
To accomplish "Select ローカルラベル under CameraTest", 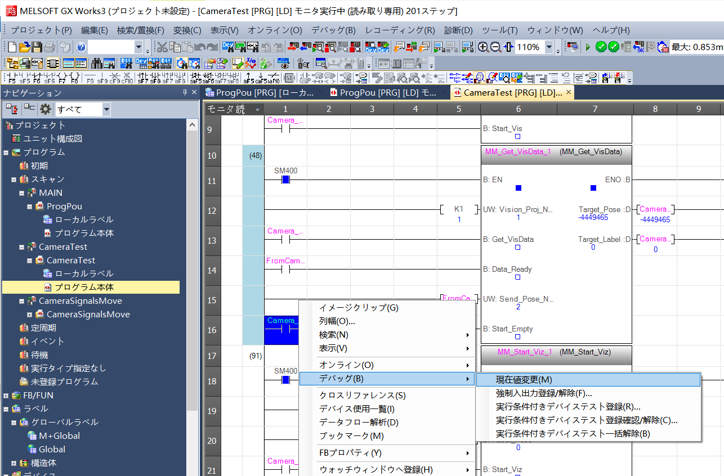I will click(x=84, y=274).
